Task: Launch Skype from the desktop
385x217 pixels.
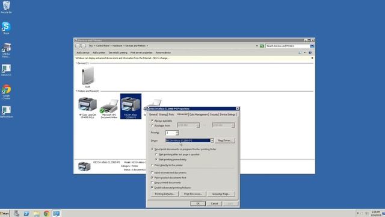Action: coord(6,28)
